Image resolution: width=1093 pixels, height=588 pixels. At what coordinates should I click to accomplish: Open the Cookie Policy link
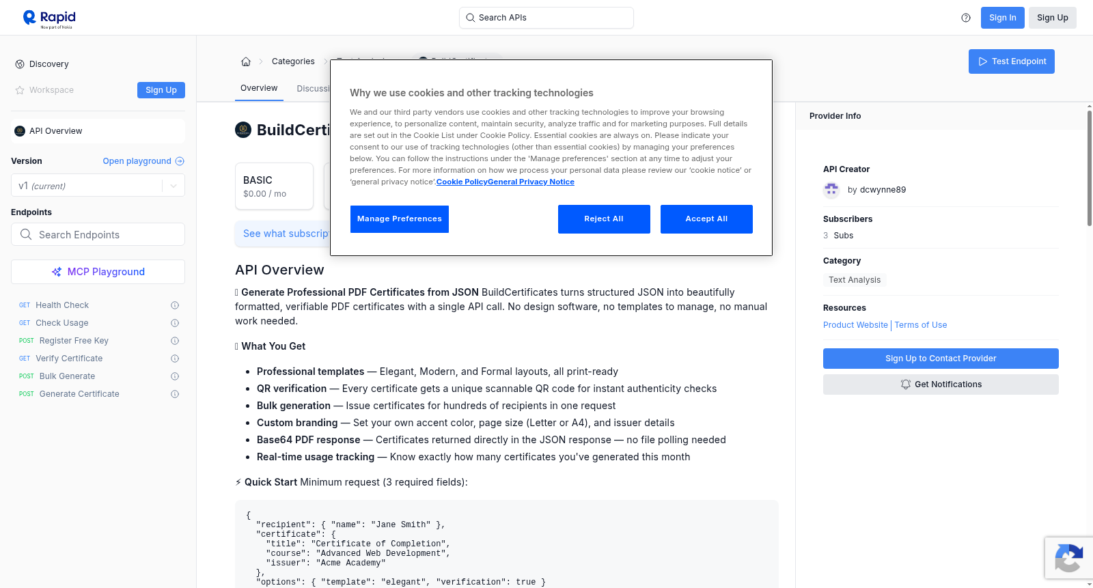pos(462,182)
